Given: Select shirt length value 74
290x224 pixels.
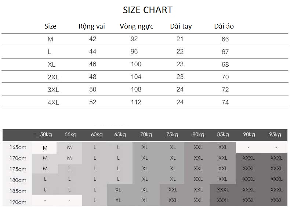Looking at the screenshot, I should coord(225,102).
